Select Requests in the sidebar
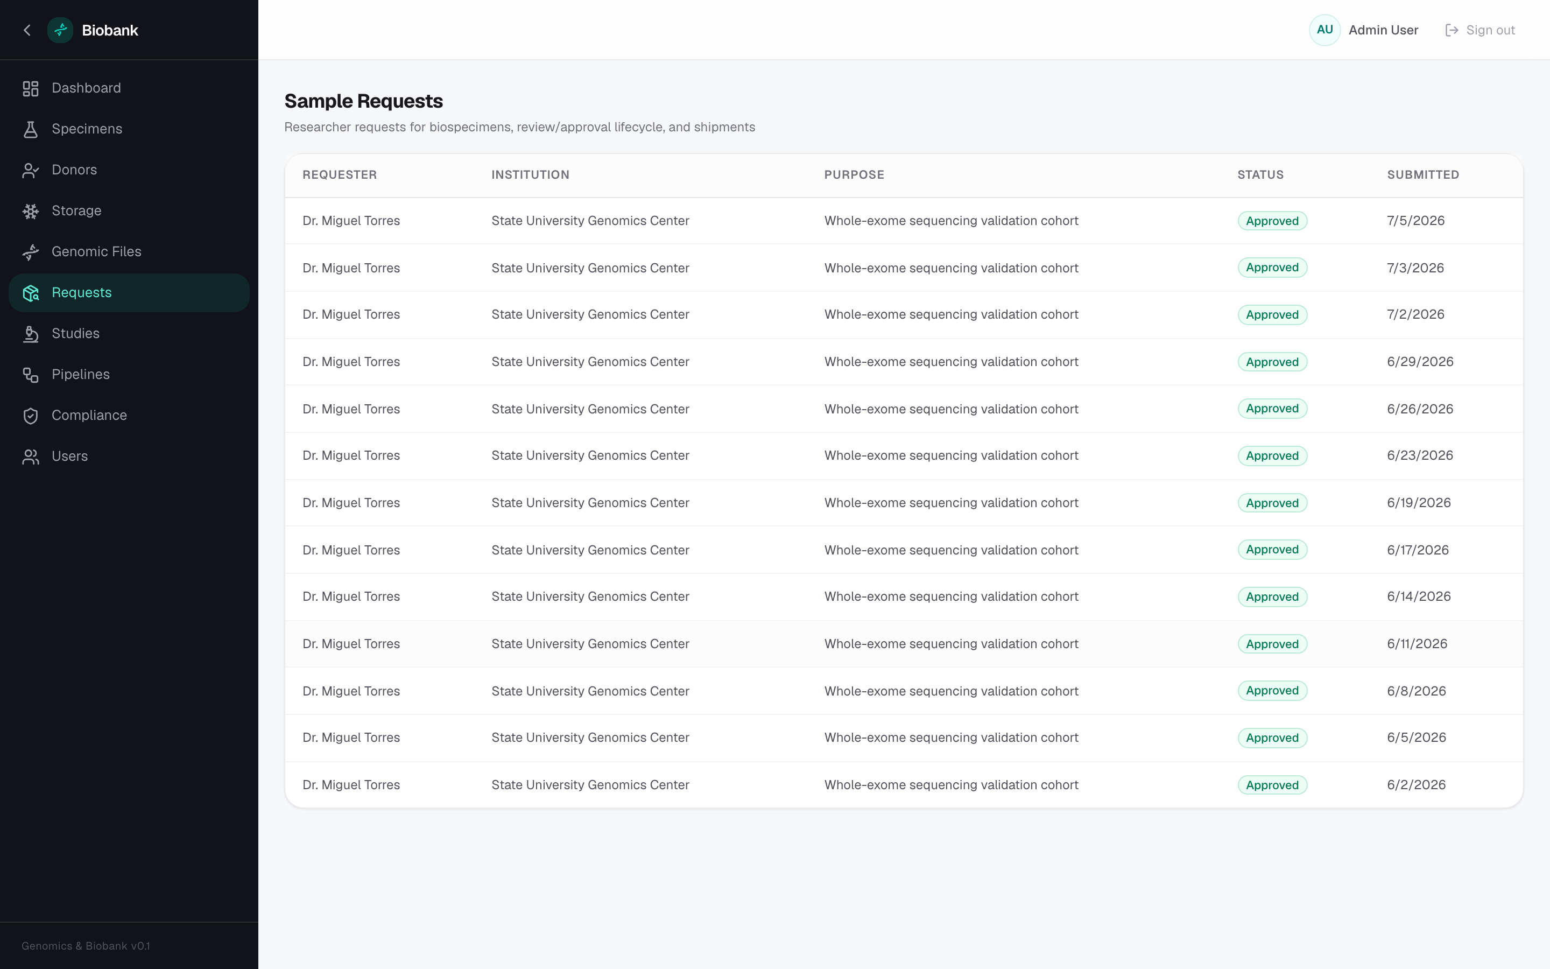 tap(129, 293)
